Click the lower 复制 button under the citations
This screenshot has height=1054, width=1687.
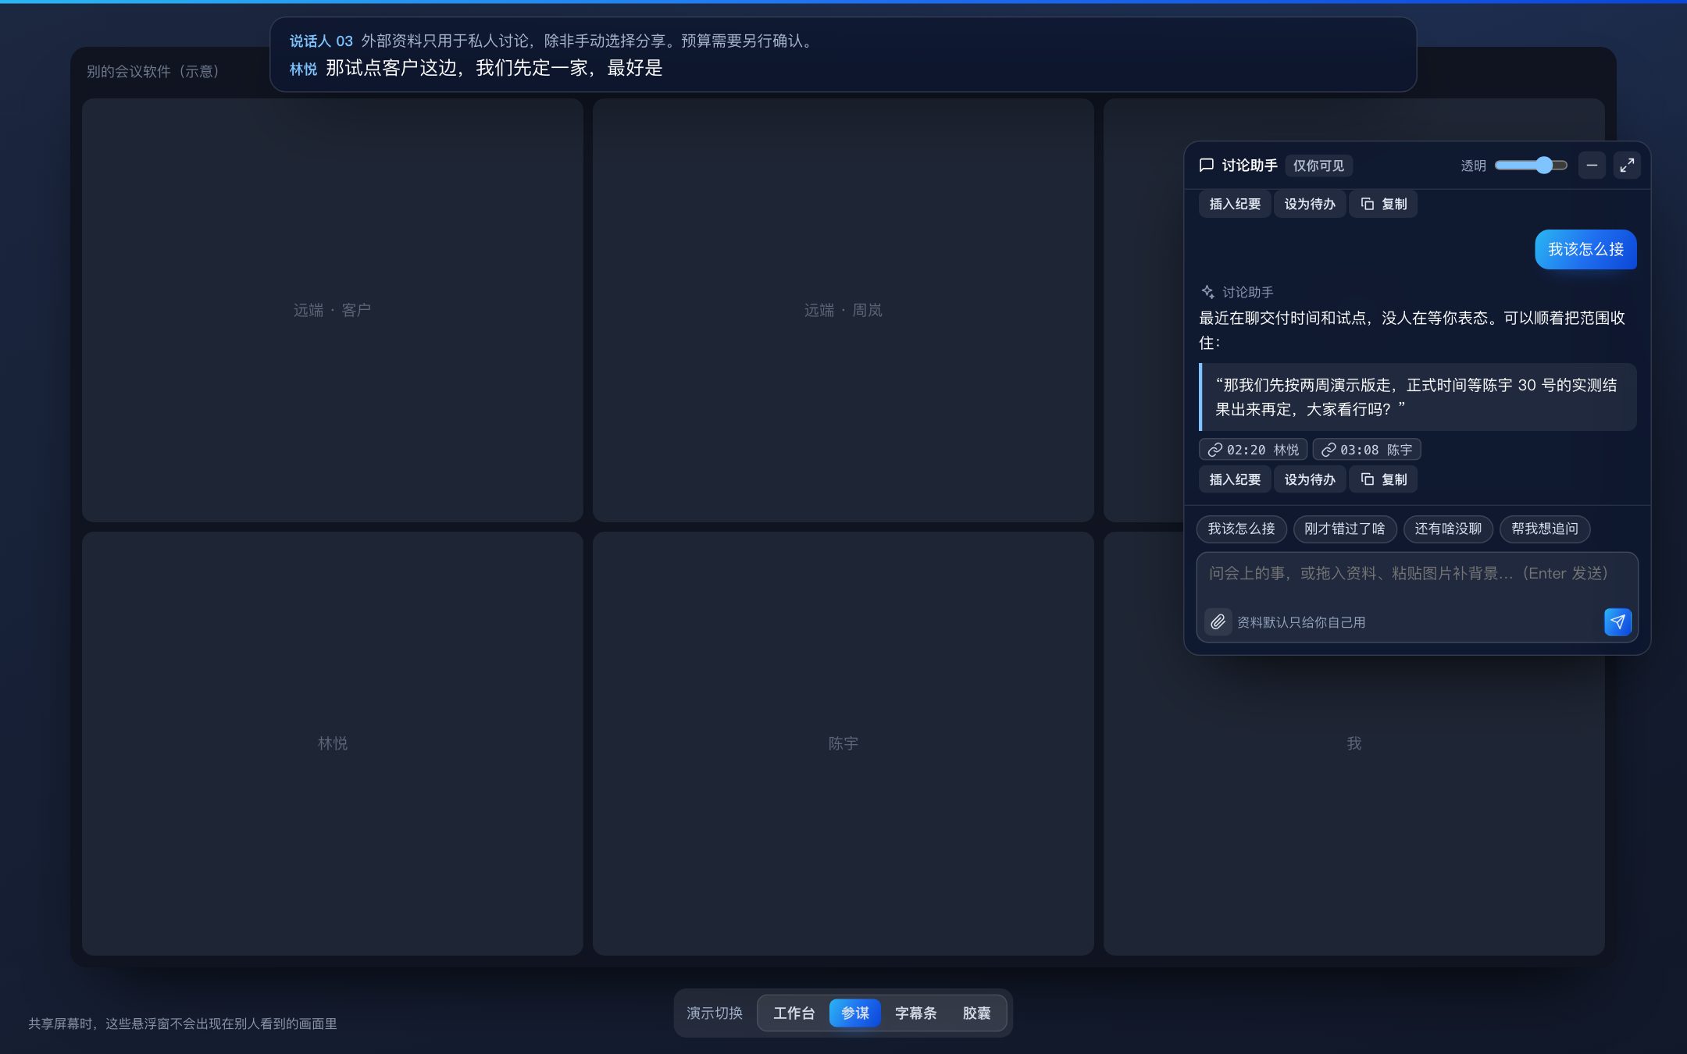(x=1383, y=479)
